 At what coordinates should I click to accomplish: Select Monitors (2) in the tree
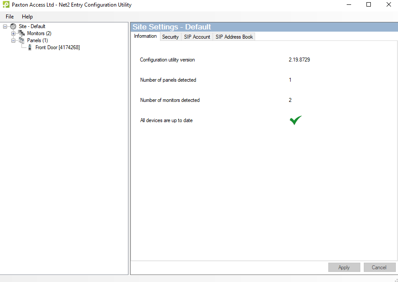(39, 33)
